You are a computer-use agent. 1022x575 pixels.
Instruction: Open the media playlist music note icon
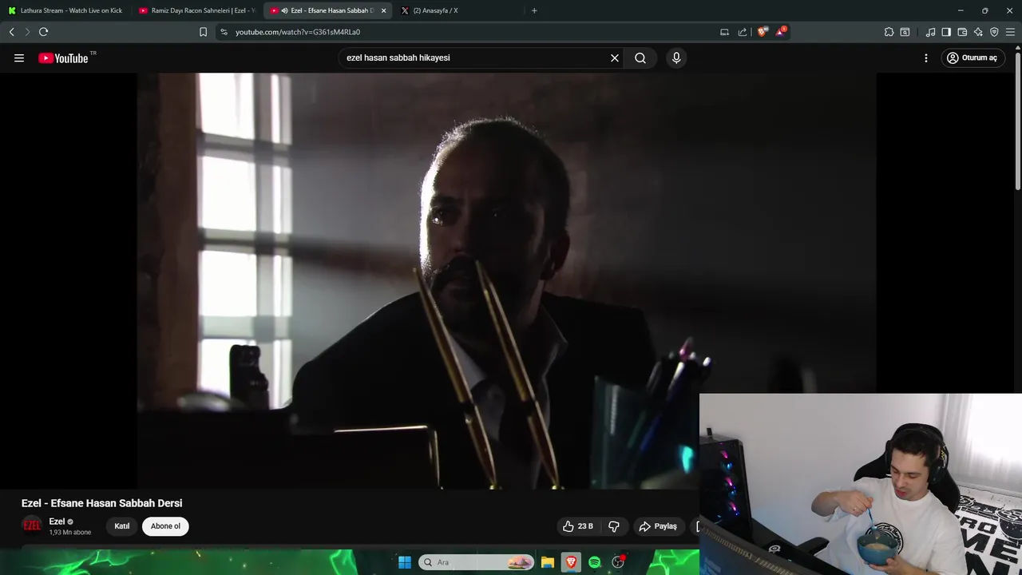(930, 32)
